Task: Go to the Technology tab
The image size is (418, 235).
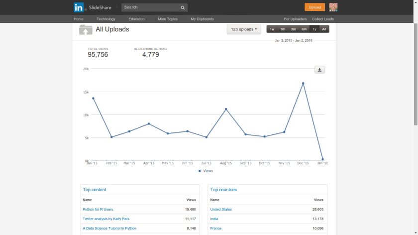Action: 106,19
